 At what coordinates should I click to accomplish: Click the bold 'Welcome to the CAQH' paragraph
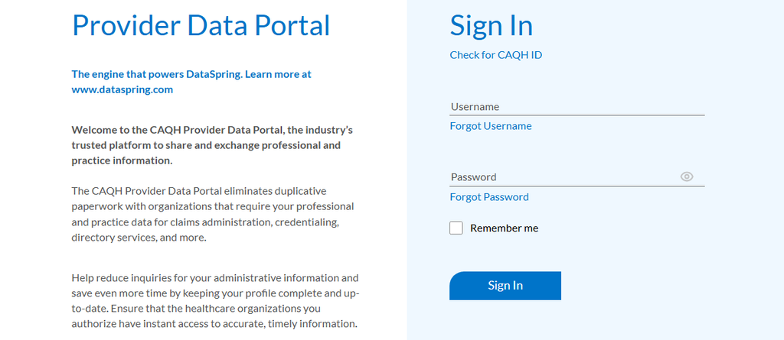point(213,145)
